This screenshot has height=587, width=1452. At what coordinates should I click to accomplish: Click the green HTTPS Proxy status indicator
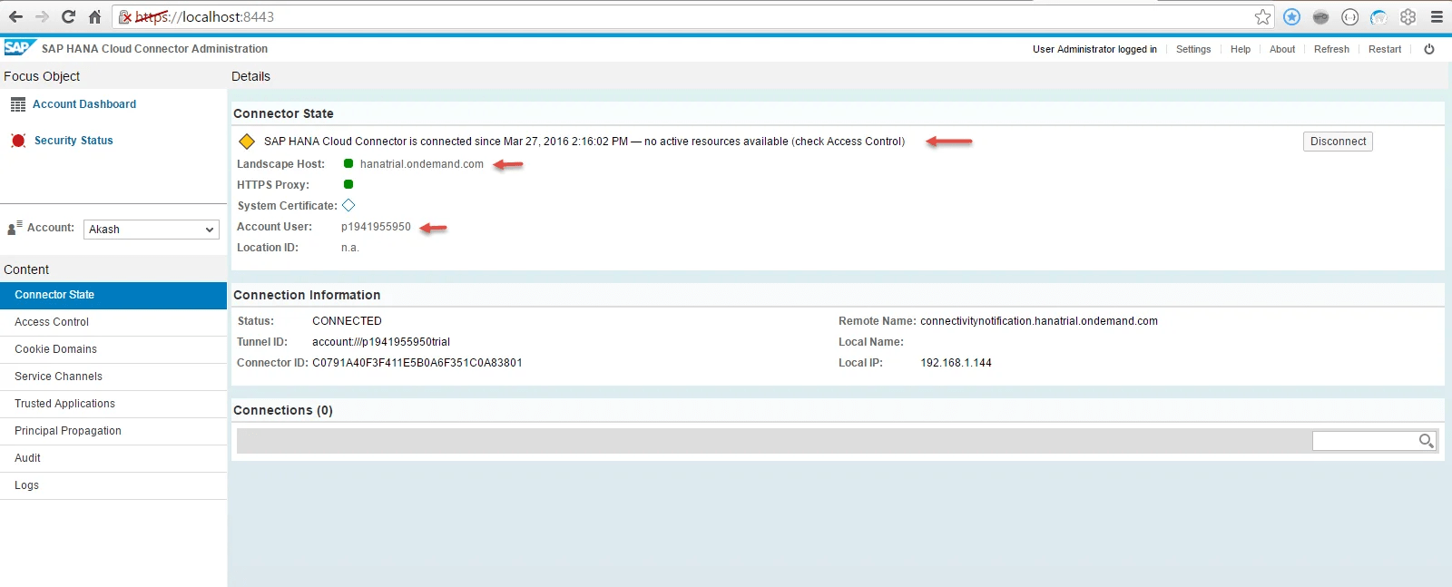[x=348, y=184]
